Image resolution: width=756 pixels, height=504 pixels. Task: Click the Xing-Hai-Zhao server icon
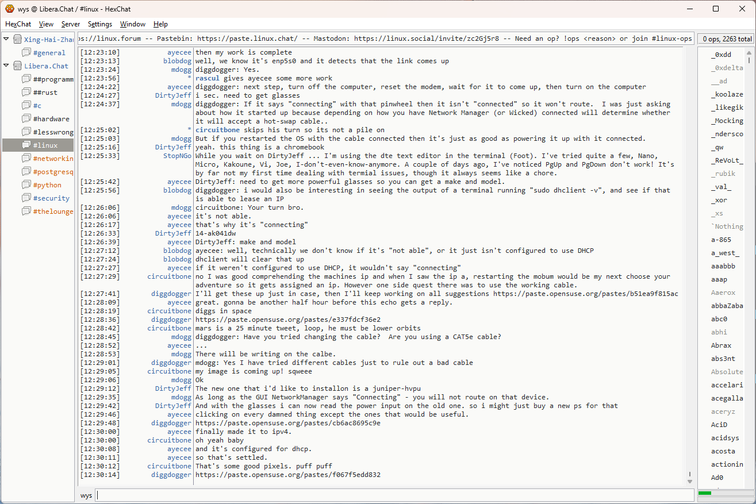tap(17, 40)
